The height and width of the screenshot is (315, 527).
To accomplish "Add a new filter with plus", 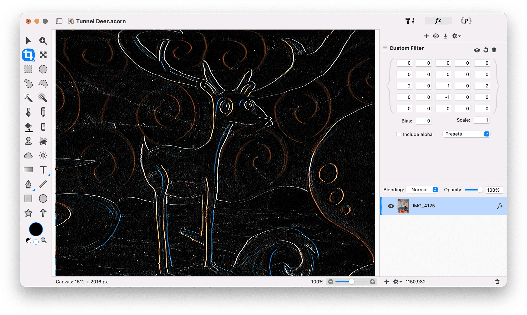I will click(426, 36).
